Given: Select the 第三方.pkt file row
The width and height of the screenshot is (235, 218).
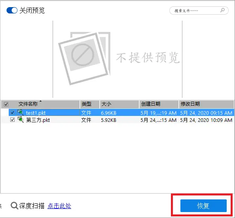Looking at the screenshot, I should pyautogui.click(x=121, y=119).
